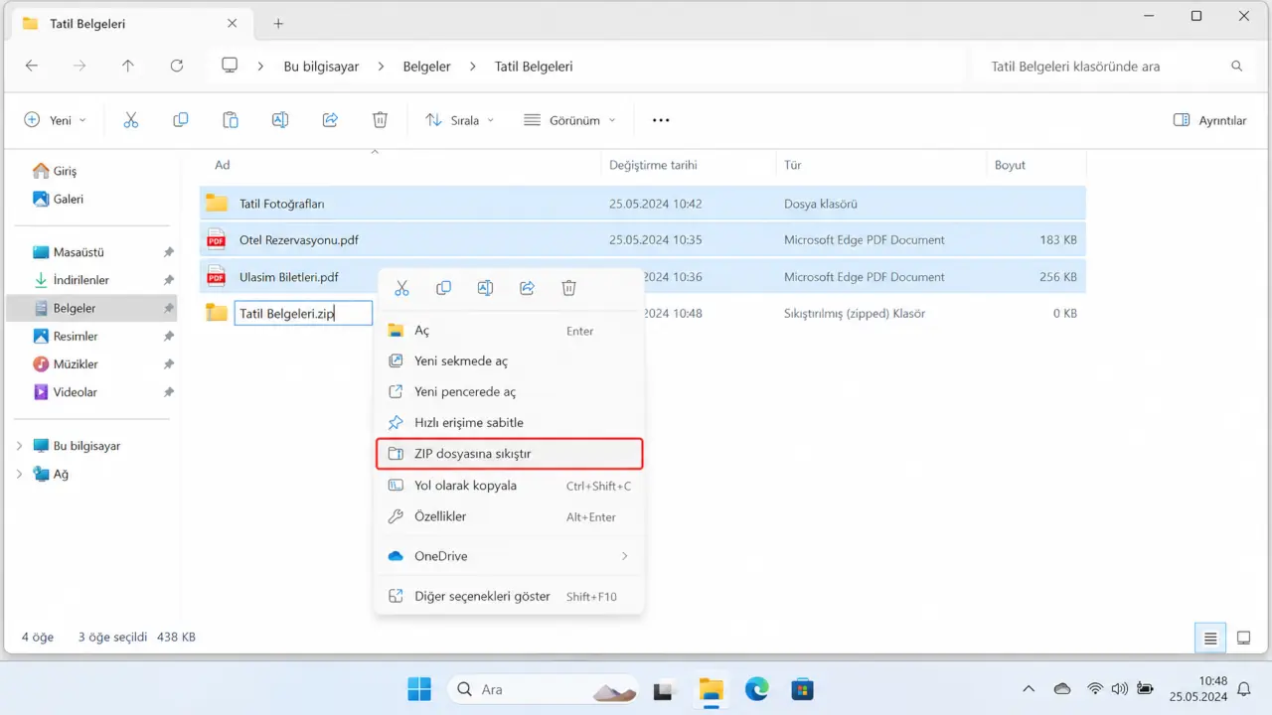
Task: Select Hızlı erişime sabitle
Action: tap(509, 423)
